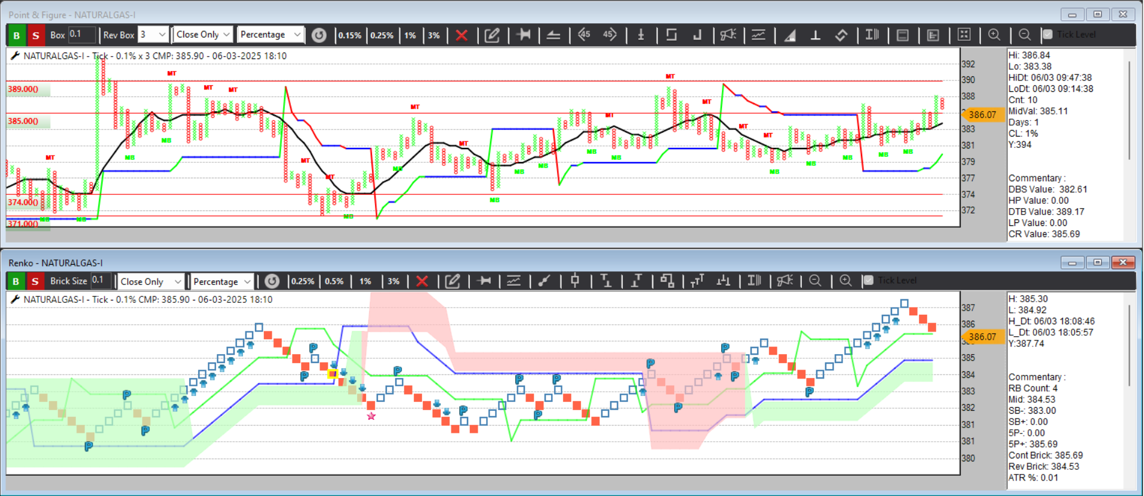Select 3% brick preset in Renko toolbar
This screenshot has width=1144, height=496.
(393, 281)
